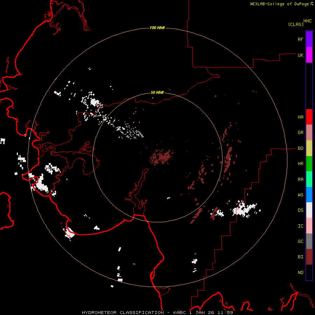315x315 pixels.
Task: Click the RF purple legend swatch
Action: coord(309,39)
